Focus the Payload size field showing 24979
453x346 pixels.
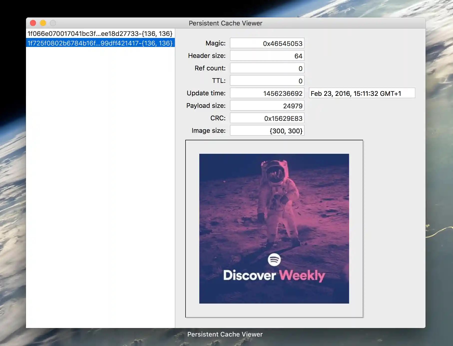267,106
